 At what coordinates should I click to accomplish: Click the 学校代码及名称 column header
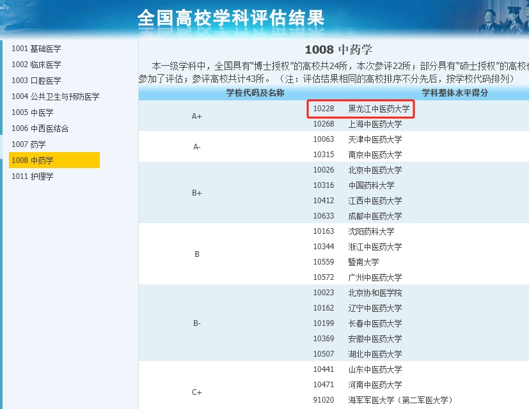point(255,93)
